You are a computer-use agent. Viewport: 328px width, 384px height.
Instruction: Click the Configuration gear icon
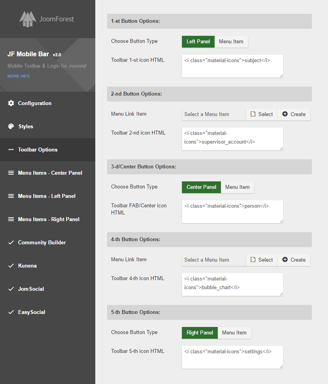tap(11, 103)
